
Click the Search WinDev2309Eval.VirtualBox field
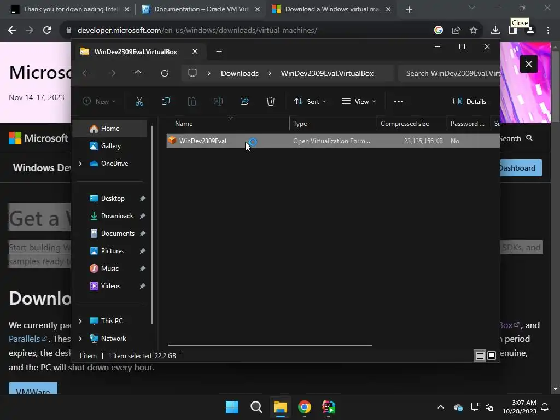click(450, 73)
